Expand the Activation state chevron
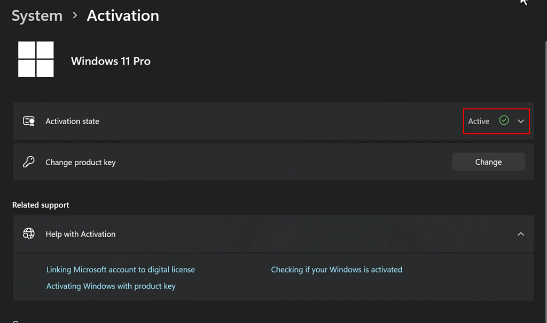This screenshot has height=323, width=547. pos(521,122)
